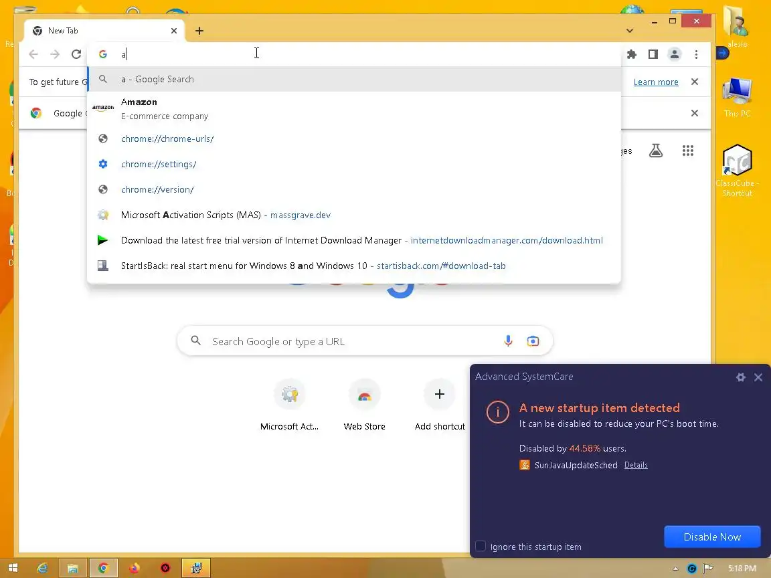771x578 pixels.
Task: Show hidden system tray icons
Action: (675, 569)
